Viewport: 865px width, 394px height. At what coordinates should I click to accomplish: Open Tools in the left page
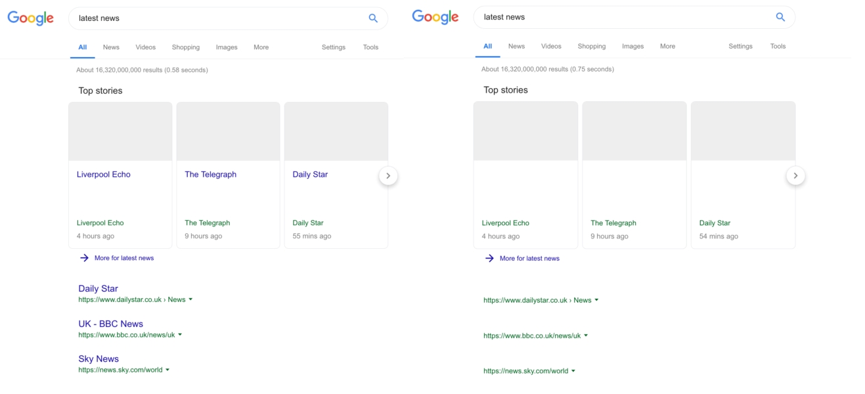click(x=371, y=47)
